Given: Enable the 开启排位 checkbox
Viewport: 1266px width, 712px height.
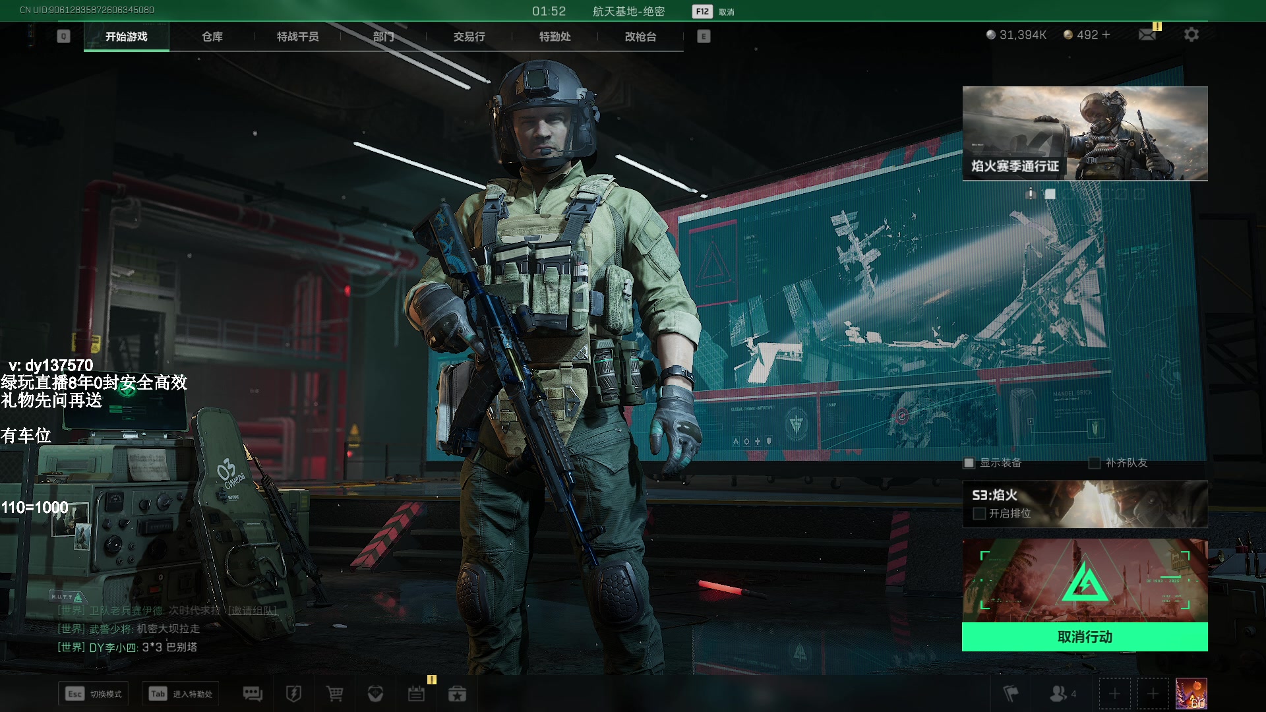Looking at the screenshot, I should coord(979,513).
